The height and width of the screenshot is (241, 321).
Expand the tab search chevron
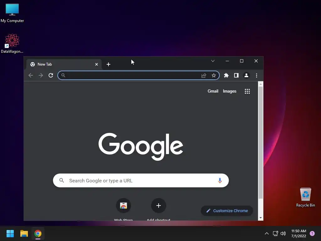click(213, 61)
